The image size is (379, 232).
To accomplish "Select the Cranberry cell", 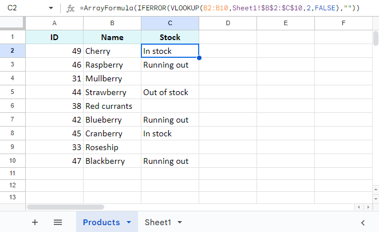I will coord(112,133).
